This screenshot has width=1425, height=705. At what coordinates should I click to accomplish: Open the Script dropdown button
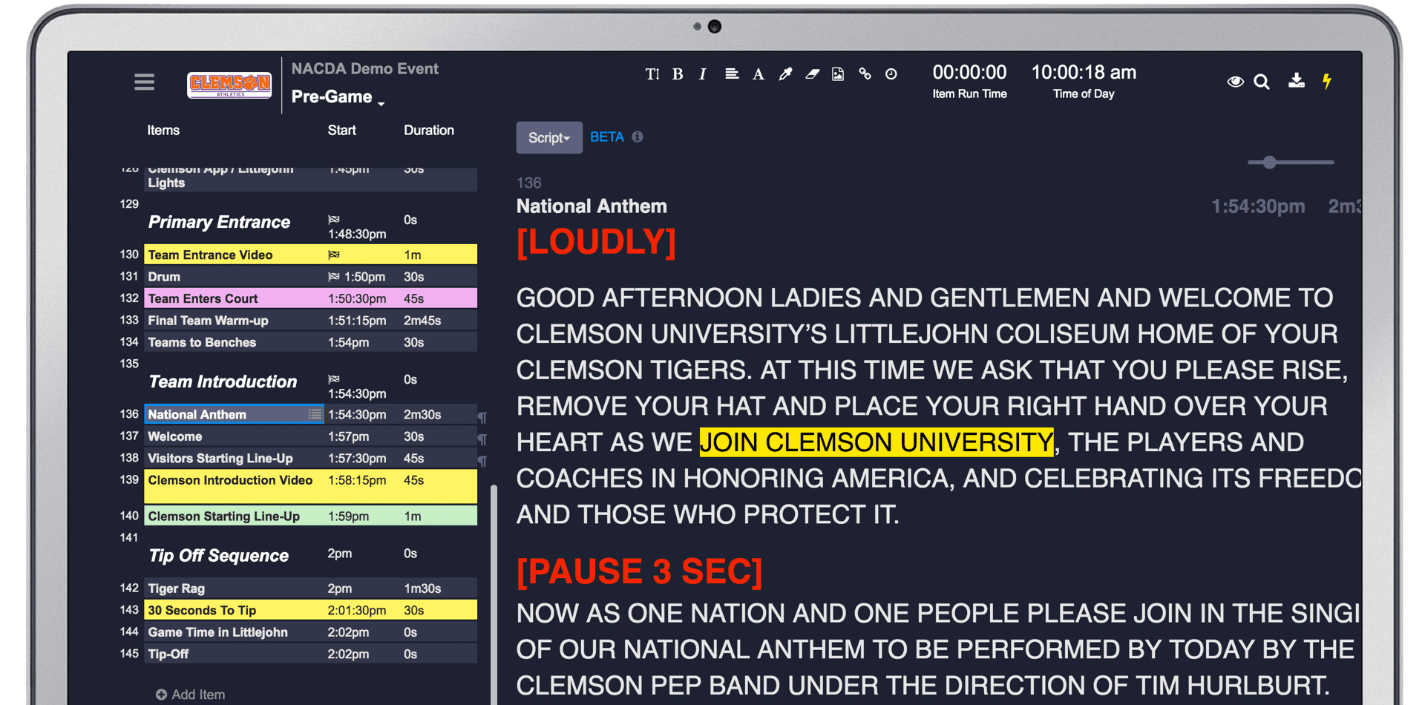549,137
